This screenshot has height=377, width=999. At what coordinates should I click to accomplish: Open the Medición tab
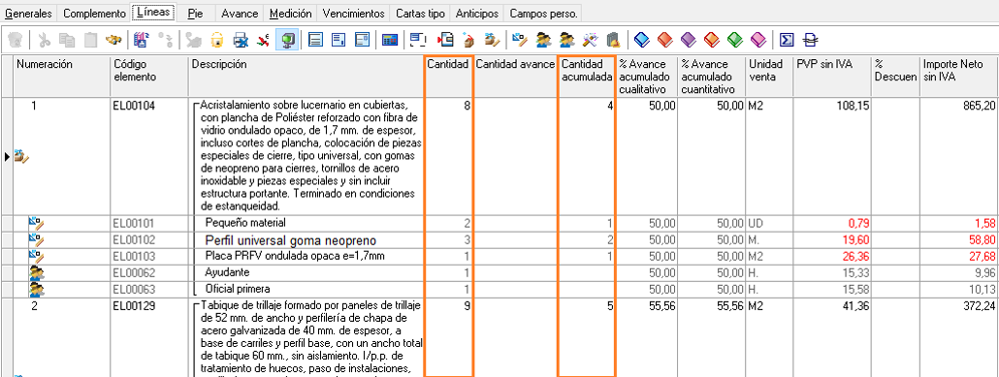coord(291,13)
